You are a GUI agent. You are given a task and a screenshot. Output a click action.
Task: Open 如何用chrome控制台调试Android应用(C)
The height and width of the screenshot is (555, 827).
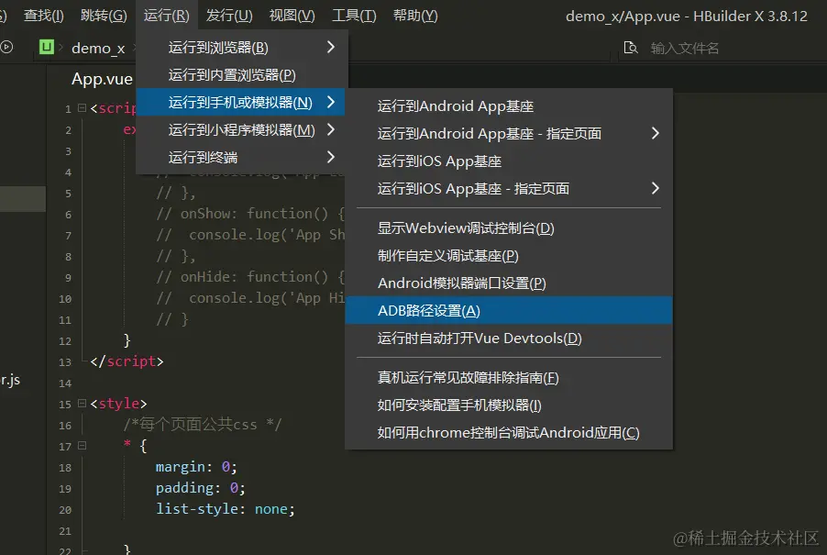click(509, 433)
